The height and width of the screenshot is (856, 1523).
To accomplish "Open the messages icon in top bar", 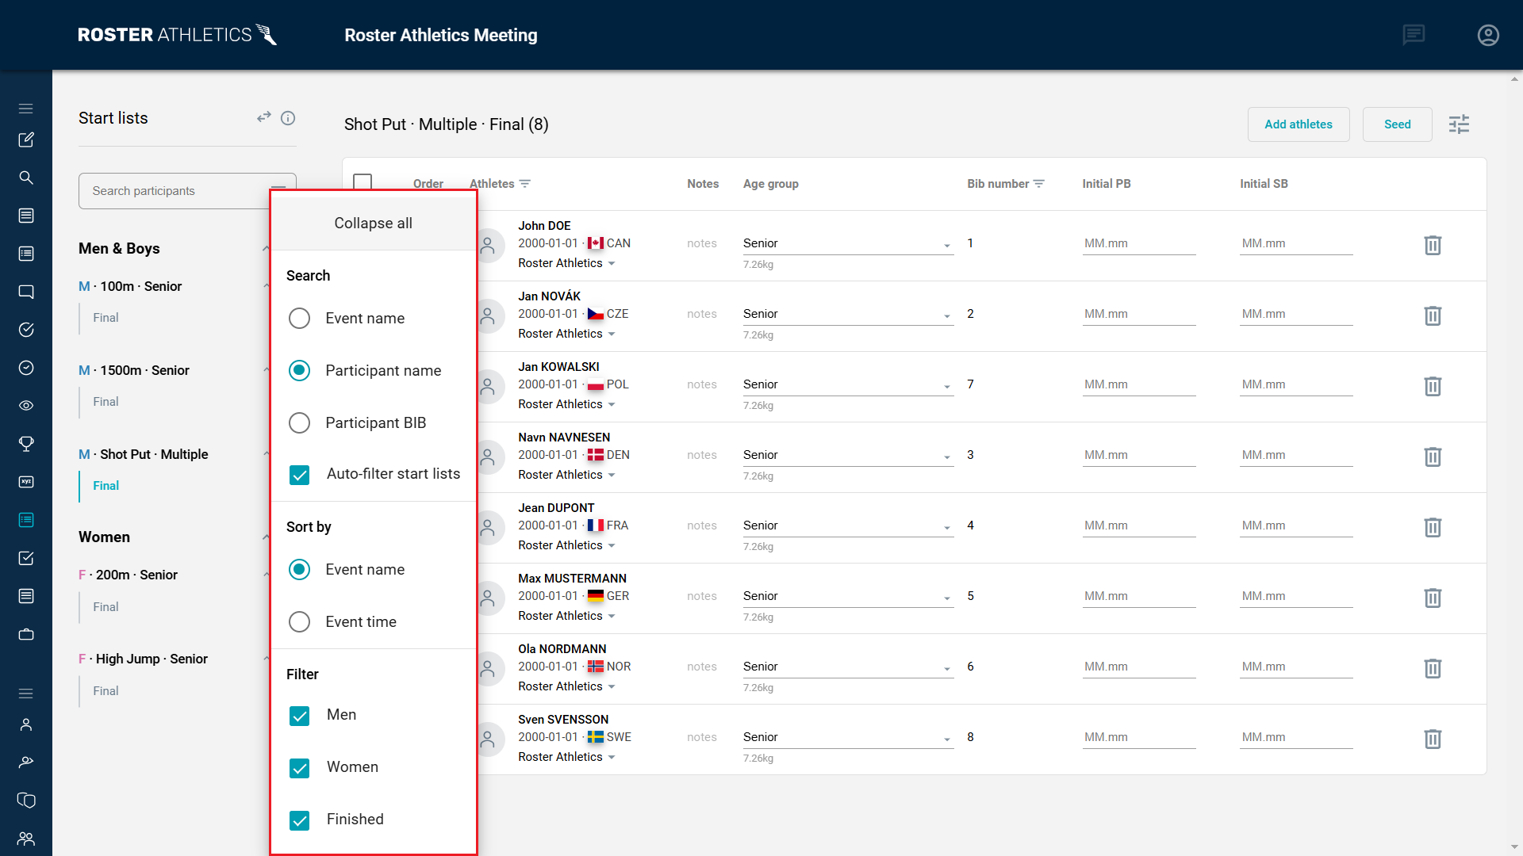I will pyautogui.click(x=1414, y=35).
